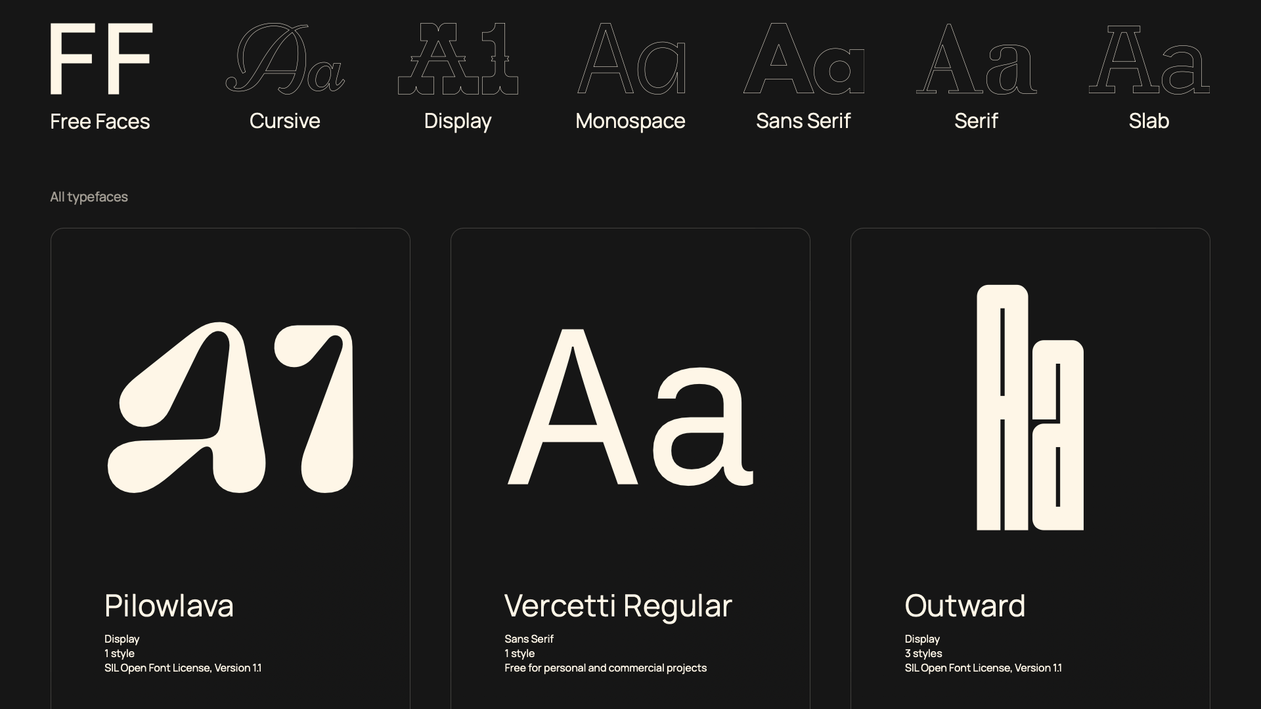The height and width of the screenshot is (709, 1261).
Task: Open the Cursive category
Action: (x=284, y=121)
